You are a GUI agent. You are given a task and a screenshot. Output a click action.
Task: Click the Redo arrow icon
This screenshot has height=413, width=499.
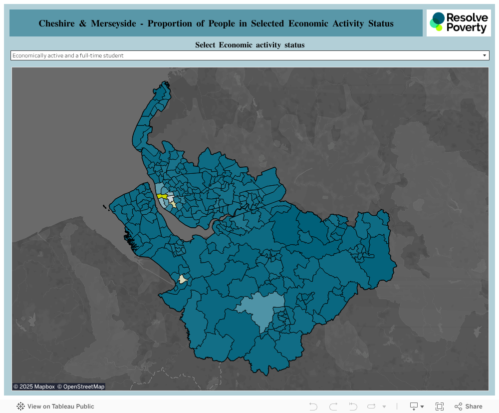click(x=333, y=407)
